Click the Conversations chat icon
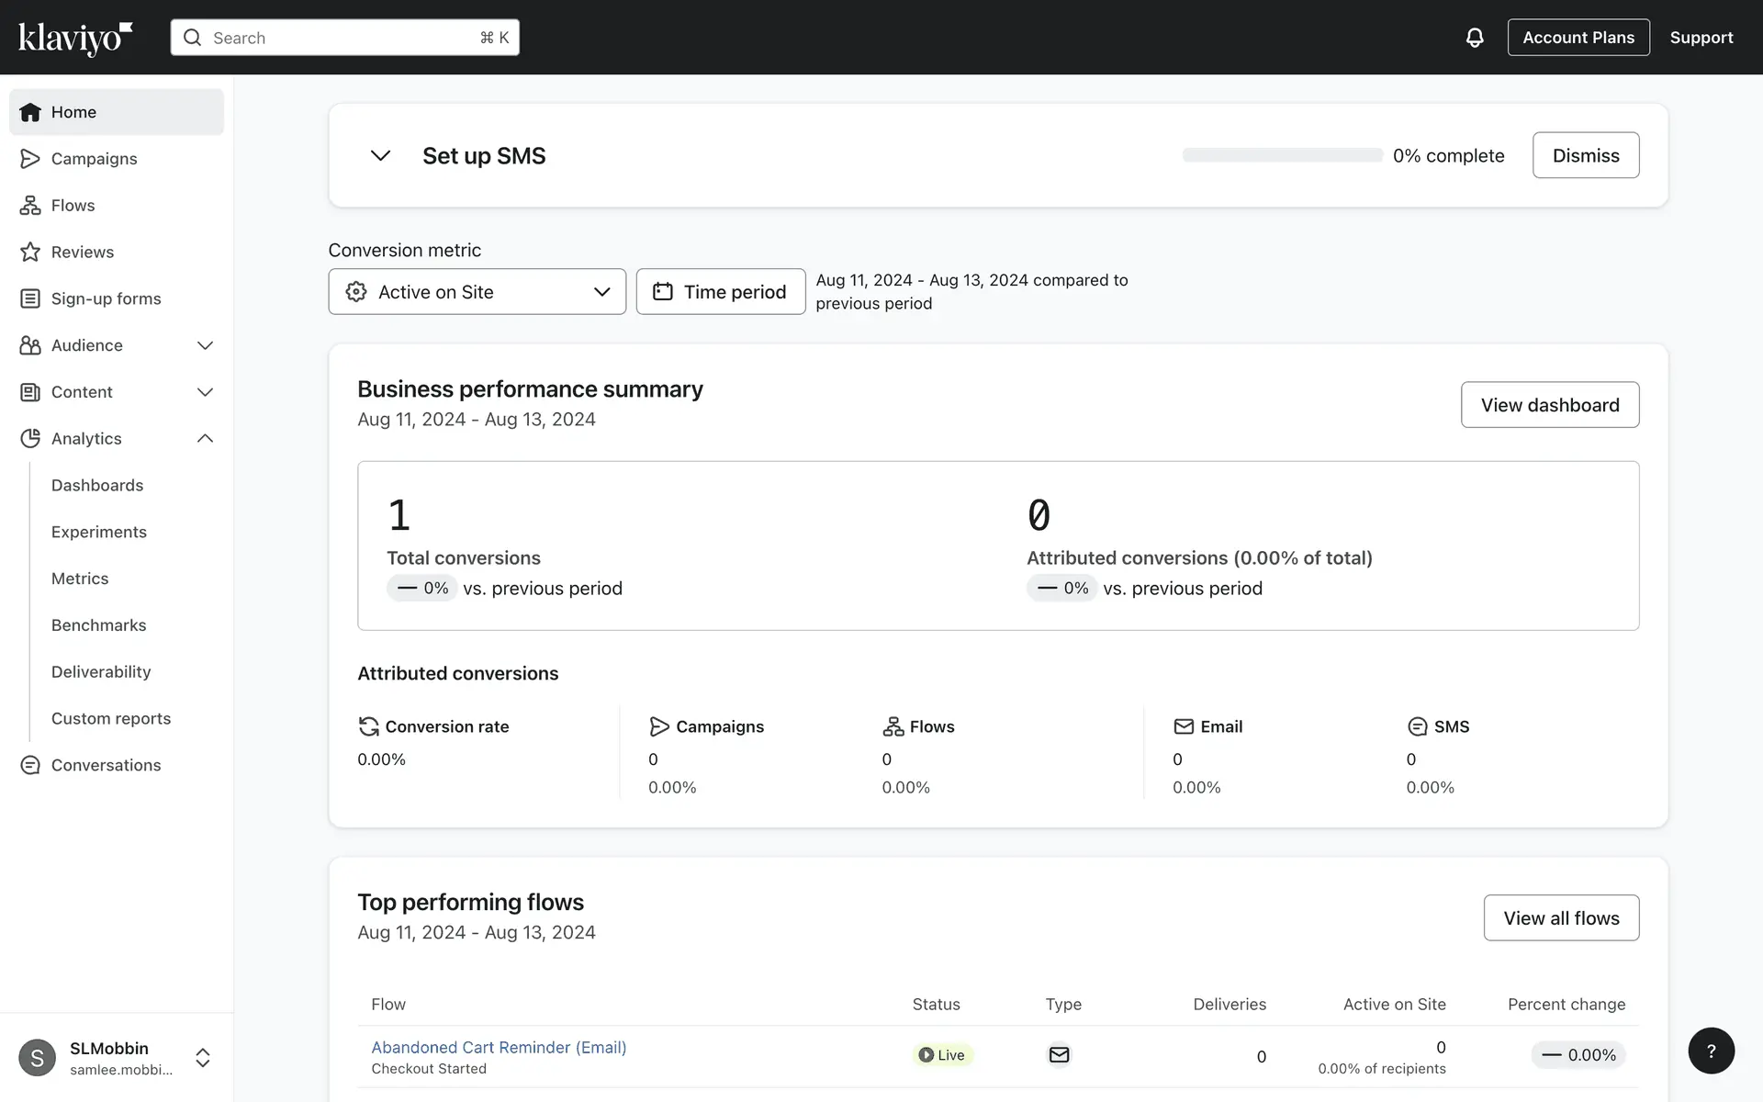The height and width of the screenshot is (1102, 1763). (x=30, y=765)
